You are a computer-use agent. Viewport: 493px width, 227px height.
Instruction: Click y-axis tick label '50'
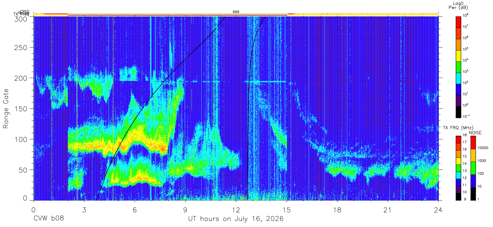[24, 170]
